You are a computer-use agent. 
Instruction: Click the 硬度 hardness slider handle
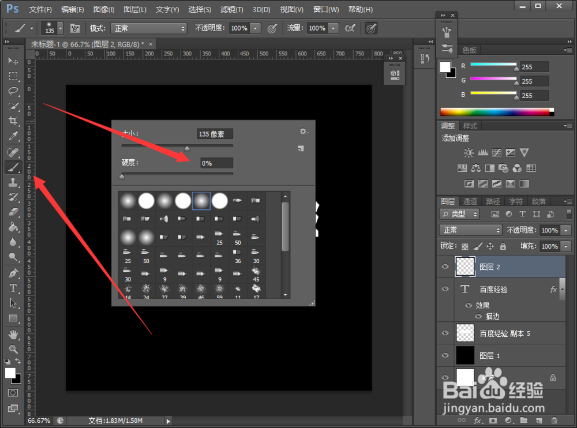click(122, 177)
